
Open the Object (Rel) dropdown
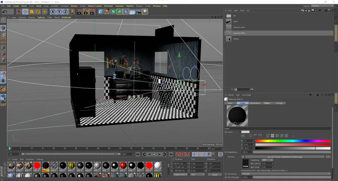coord(180,175)
